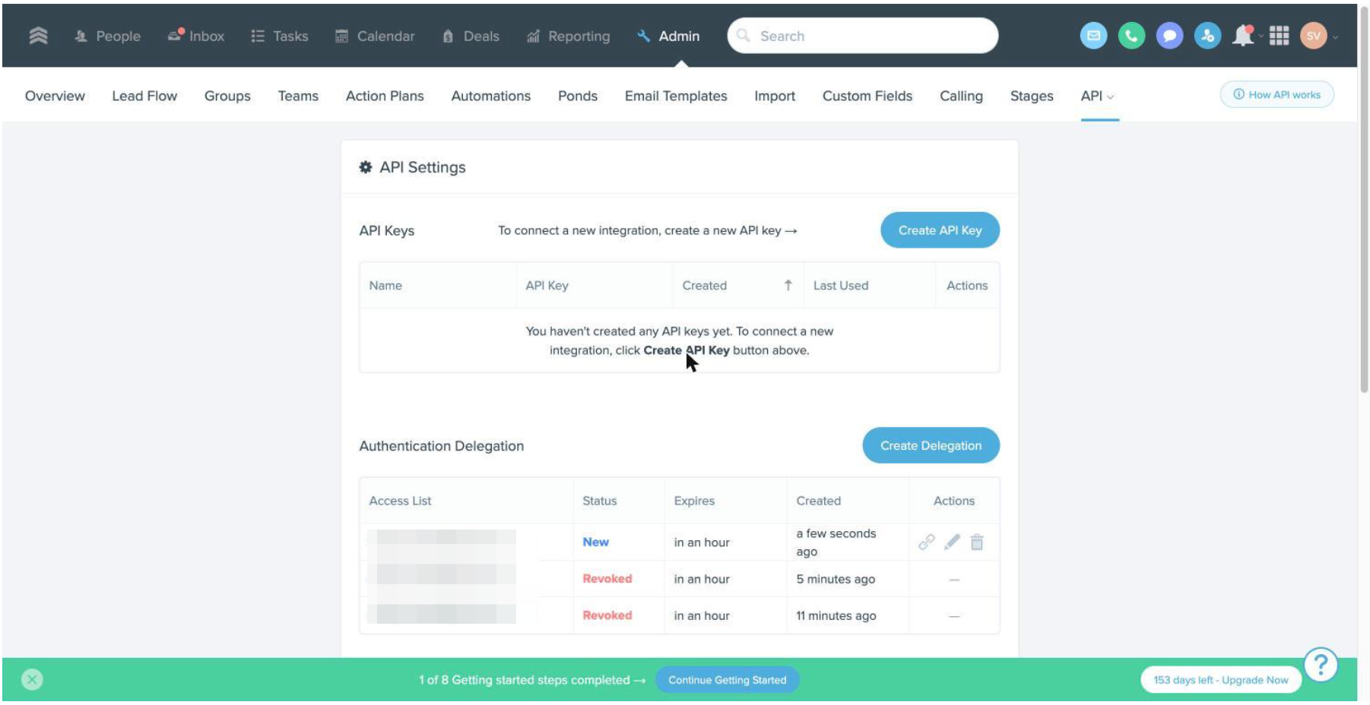The width and height of the screenshot is (1370, 705).
Task: Switch to the Email Templates tab
Action: [676, 96]
